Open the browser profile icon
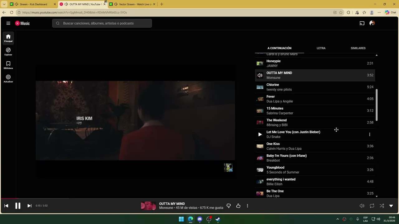The image size is (399, 224). coord(372,12)
